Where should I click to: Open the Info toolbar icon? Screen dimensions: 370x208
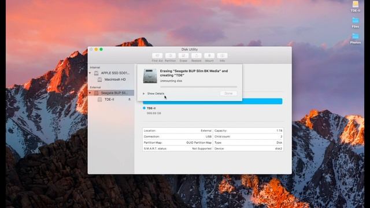click(x=222, y=55)
